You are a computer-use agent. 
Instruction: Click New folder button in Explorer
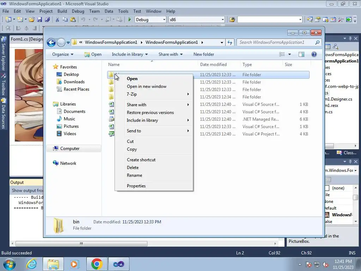tap(204, 54)
